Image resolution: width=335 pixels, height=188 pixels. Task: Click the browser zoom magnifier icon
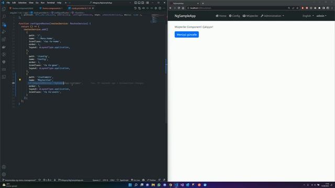(289, 8)
